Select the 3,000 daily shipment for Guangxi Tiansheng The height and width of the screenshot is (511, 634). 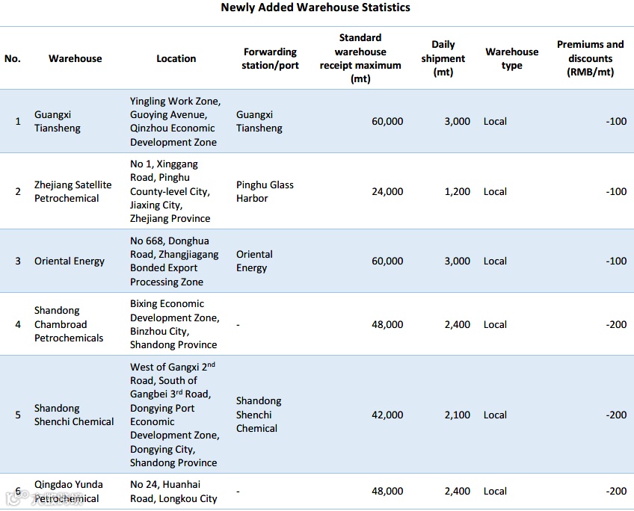[x=458, y=121]
